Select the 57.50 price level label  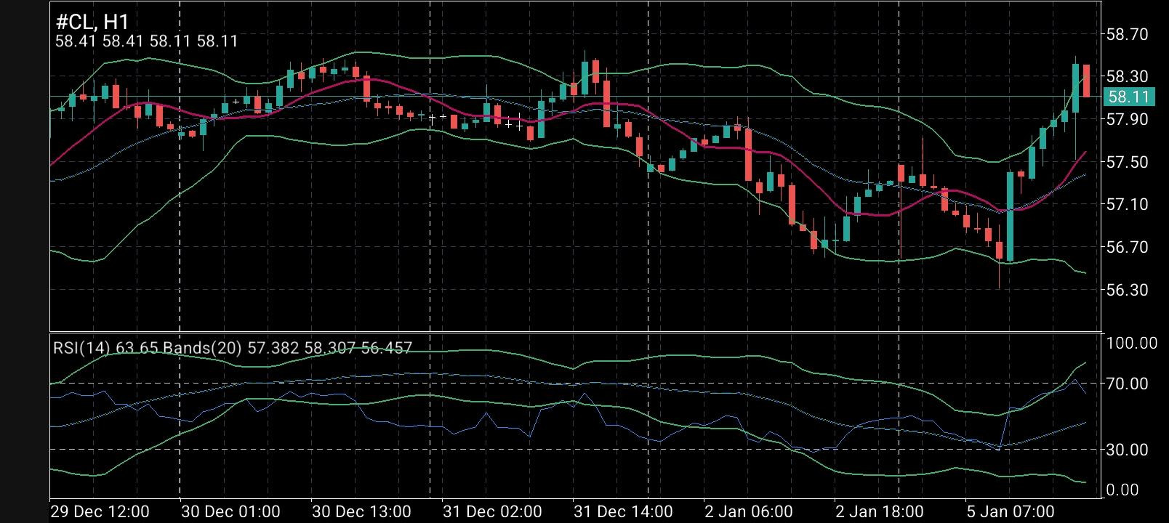click(x=1127, y=162)
